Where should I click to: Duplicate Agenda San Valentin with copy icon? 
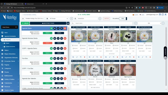point(61,79)
